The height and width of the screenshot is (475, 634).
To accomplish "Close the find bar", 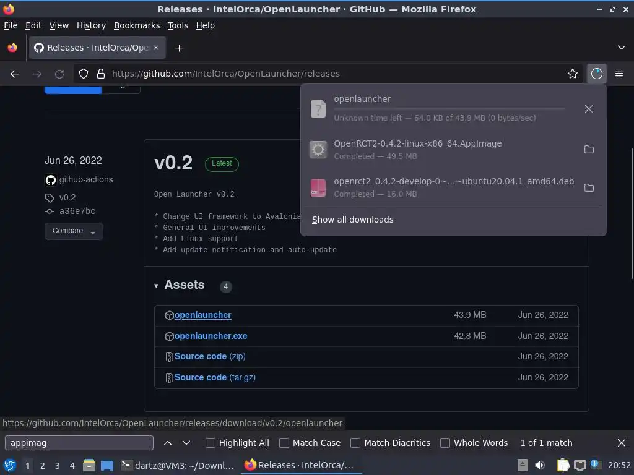I will 622,443.
